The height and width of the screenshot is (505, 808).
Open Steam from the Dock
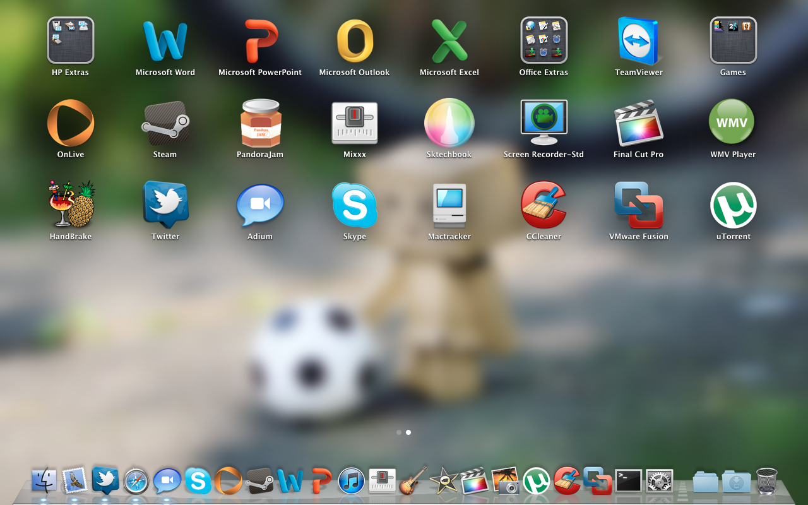click(259, 481)
